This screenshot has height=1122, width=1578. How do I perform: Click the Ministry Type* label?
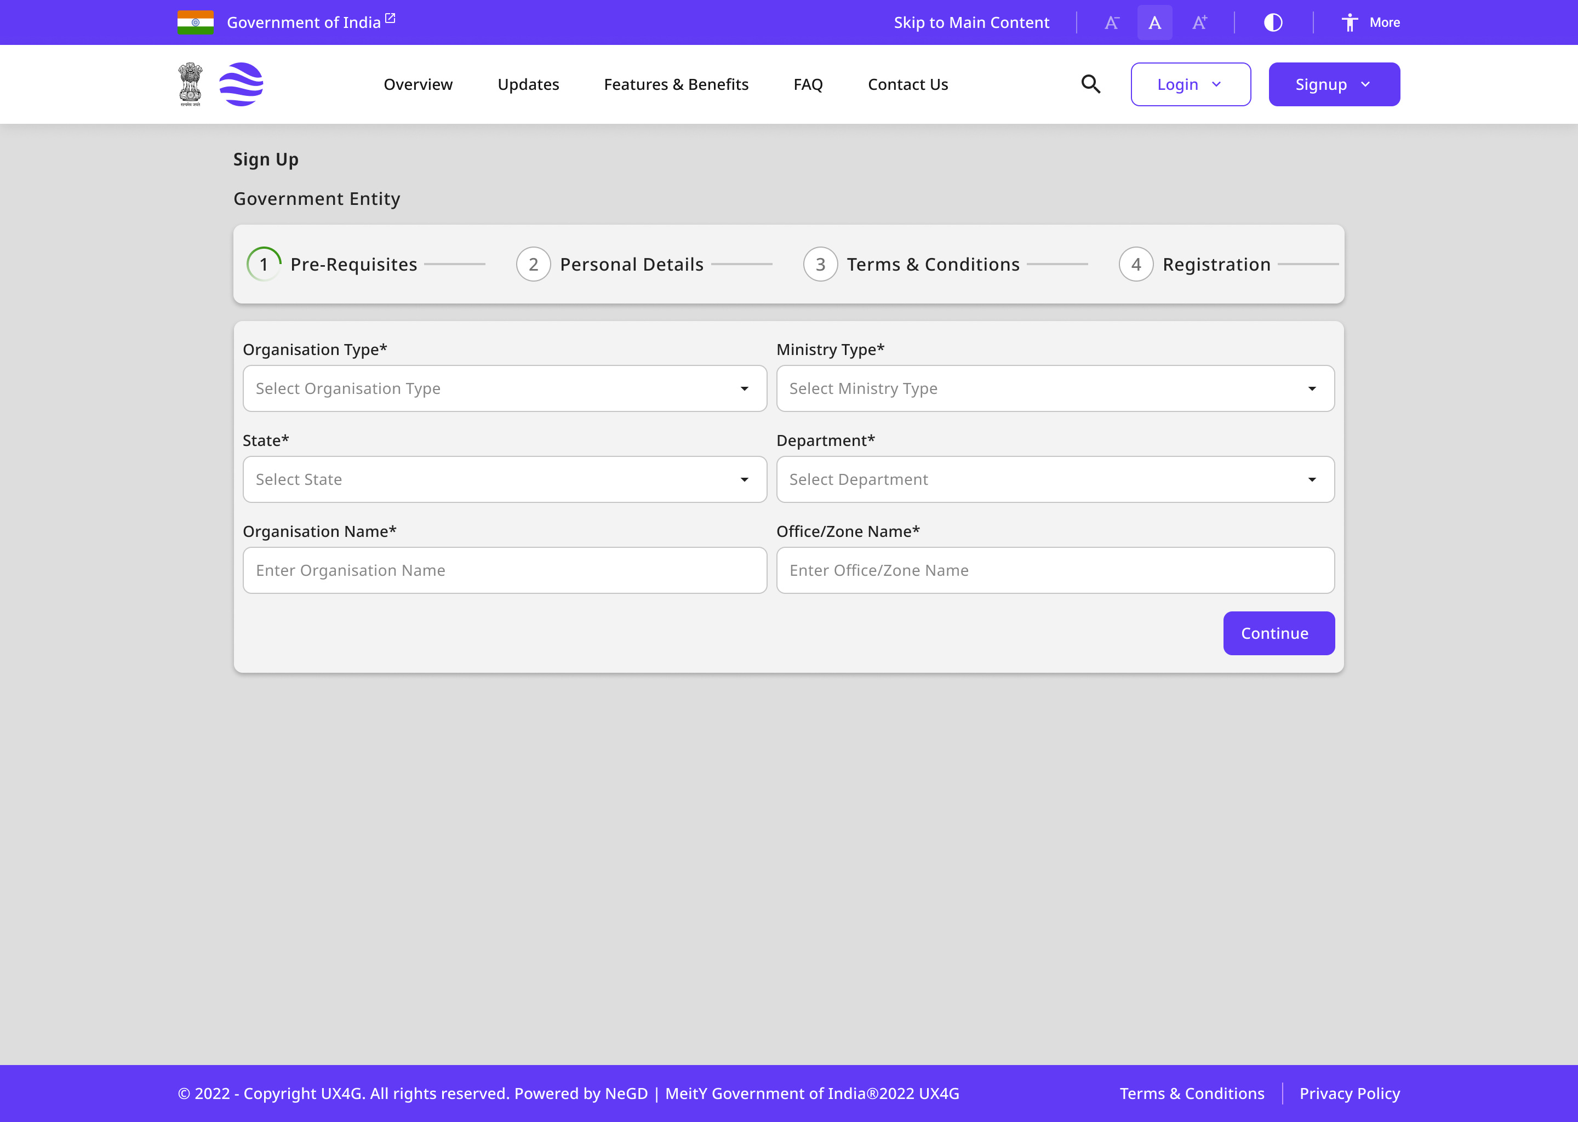click(x=831, y=350)
